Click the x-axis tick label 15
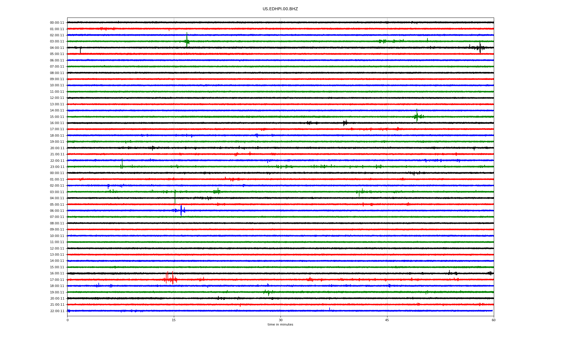Image resolution: width=561 pixels, height=351 pixels. click(174, 320)
